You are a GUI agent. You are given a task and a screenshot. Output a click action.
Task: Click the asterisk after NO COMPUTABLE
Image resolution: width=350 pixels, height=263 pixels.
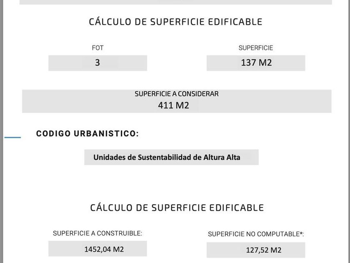(x=301, y=234)
